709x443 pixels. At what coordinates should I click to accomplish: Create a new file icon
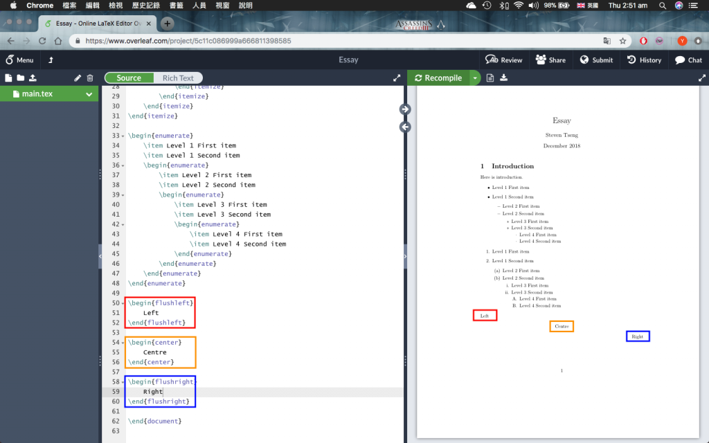pyautogui.click(x=8, y=78)
